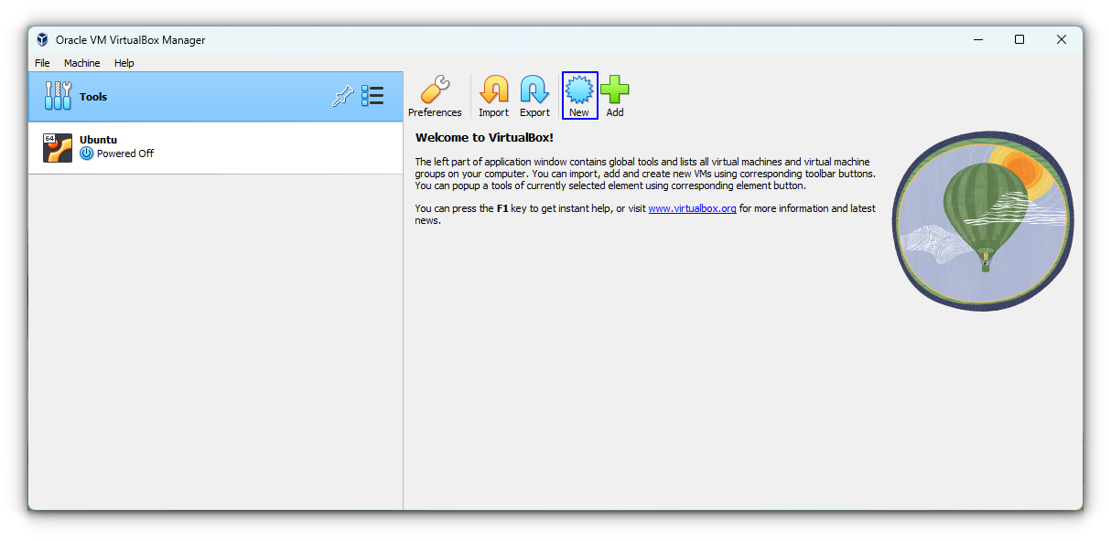Create a new VM with New
1111x540 pixels.
point(579,96)
